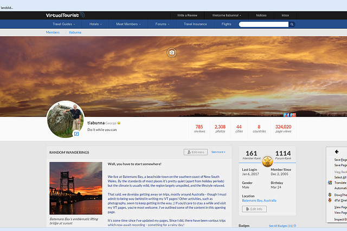Image resolution: width=347 pixels, height=231 pixels.
Task: Open the Members breadcrumb link
Action: [53, 32]
